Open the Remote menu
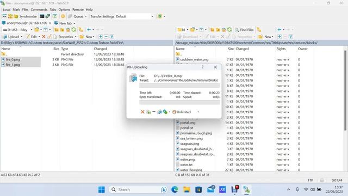Image resolution: width=348 pixels, height=196 pixels. pyautogui.click(x=78, y=10)
